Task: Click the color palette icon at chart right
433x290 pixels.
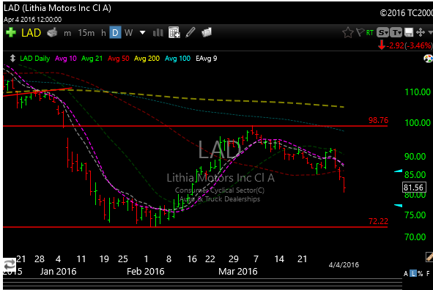Action: [x=428, y=59]
